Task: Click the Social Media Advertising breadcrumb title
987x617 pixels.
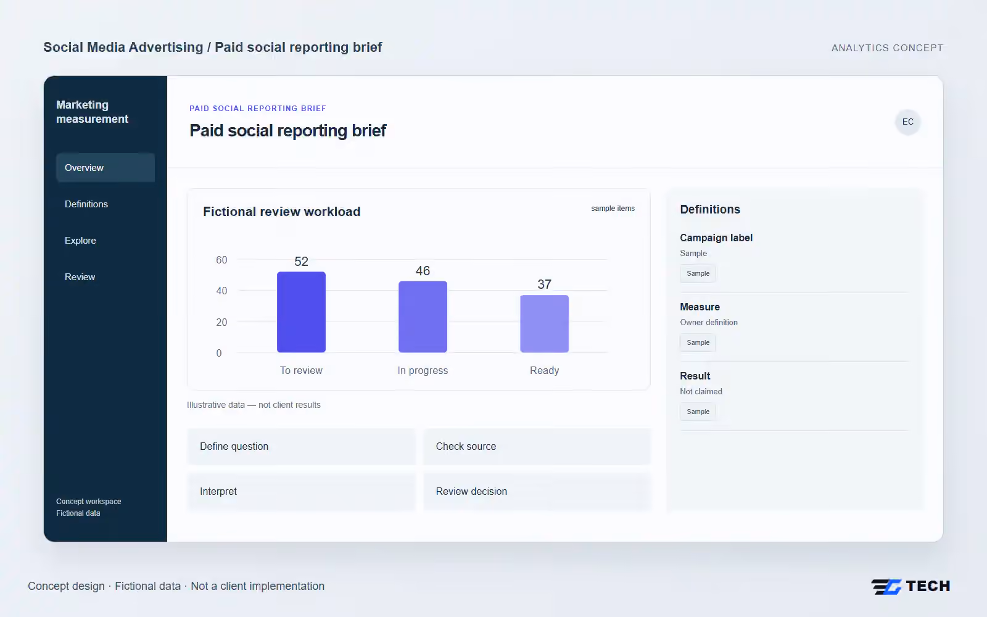Action: pos(213,48)
